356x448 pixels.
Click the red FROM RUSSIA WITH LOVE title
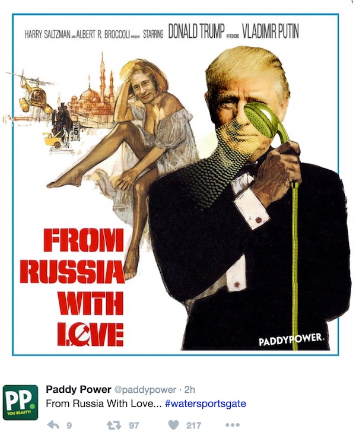pyautogui.click(x=72, y=288)
